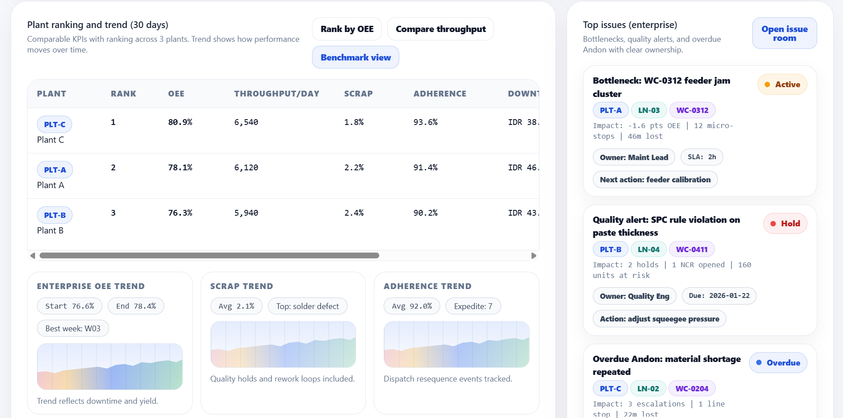Image resolution: width=843 pixels, height=418 pixels.
Task: Click the horizontal scrollbar thumb of table
Action: (x=209, y=256)
